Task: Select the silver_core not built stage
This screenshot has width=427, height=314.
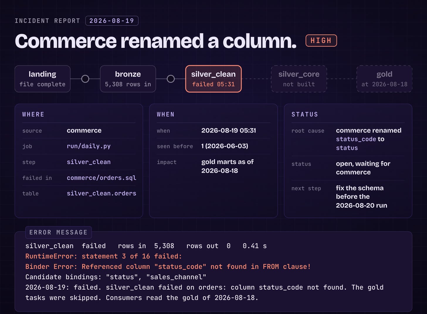Action: [299, 79]
